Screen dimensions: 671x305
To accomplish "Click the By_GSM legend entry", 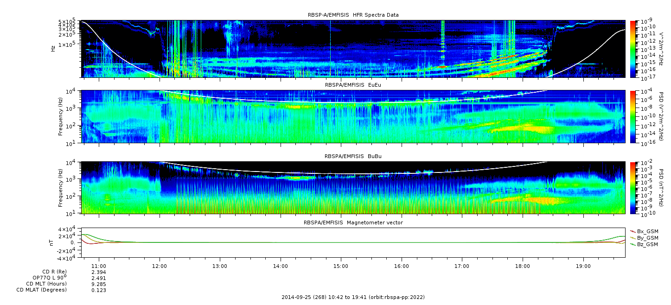I will (x=647, y=238).
